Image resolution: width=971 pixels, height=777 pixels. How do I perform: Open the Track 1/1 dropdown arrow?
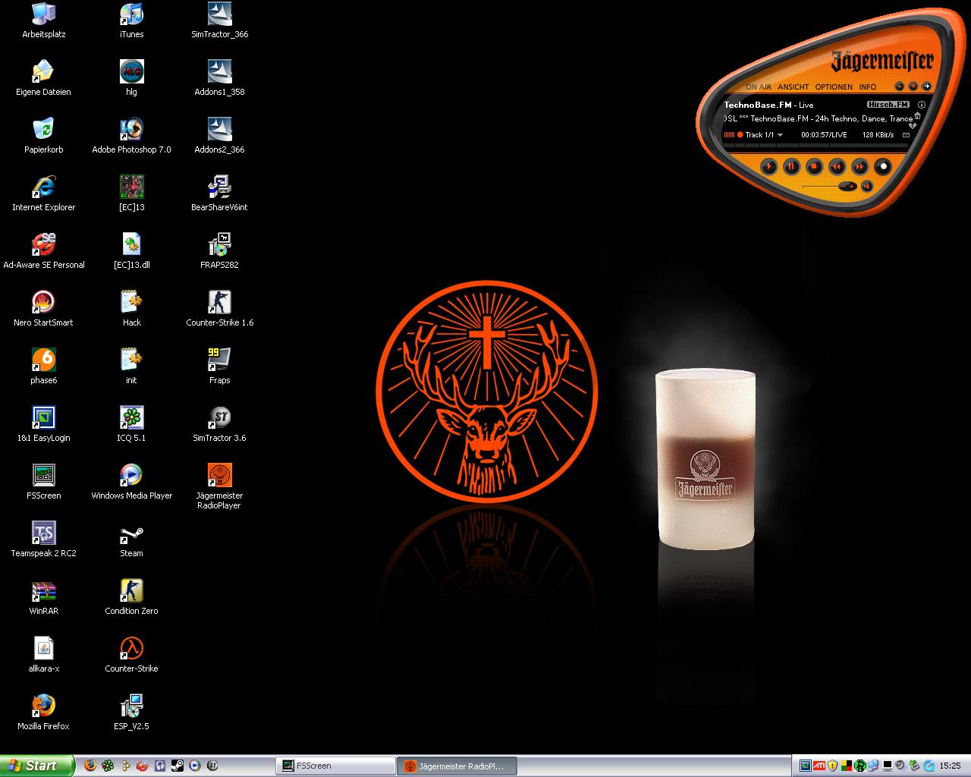(781, 135)
